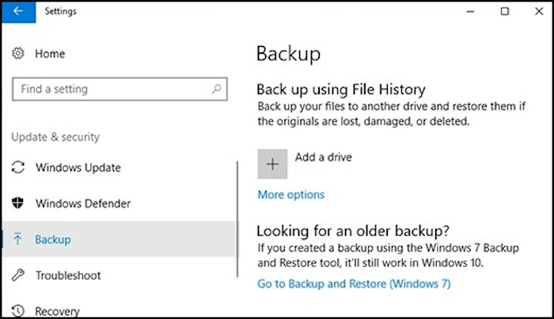The width and height of the screenshot is (554, 319).
Task: Go to Settings Home
Action: point(49,53)
